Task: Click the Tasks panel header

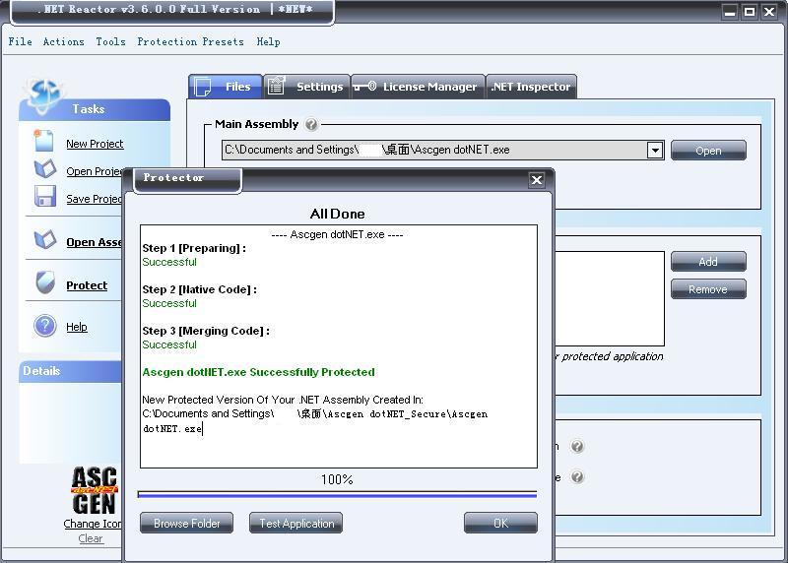Action: click(95, 109)
